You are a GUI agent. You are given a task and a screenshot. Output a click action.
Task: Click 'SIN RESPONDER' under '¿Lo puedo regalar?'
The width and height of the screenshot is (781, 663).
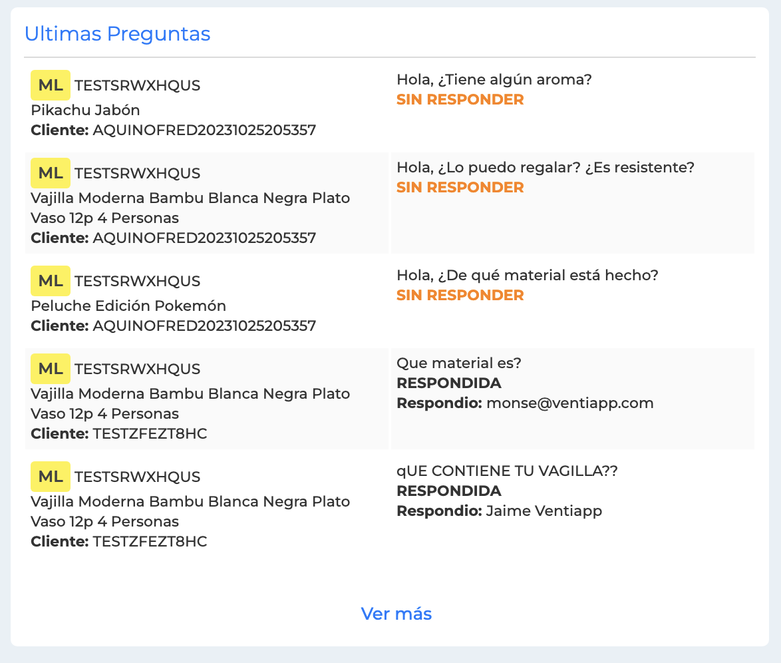click(x=460, y=188)
